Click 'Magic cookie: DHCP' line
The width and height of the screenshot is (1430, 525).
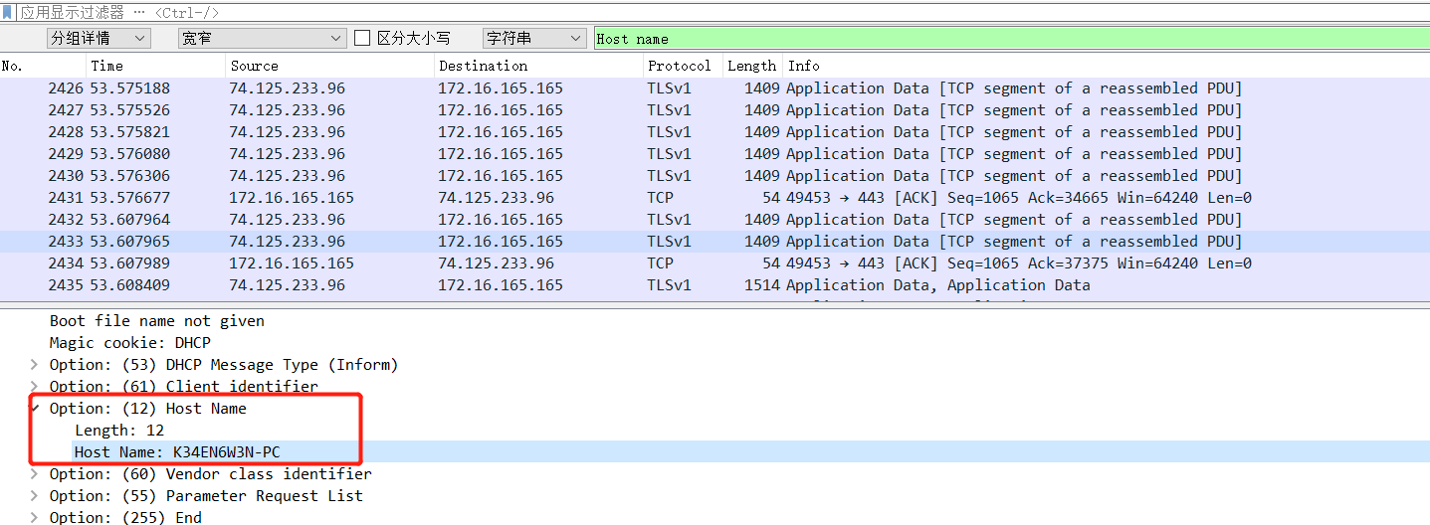[130, 343]
